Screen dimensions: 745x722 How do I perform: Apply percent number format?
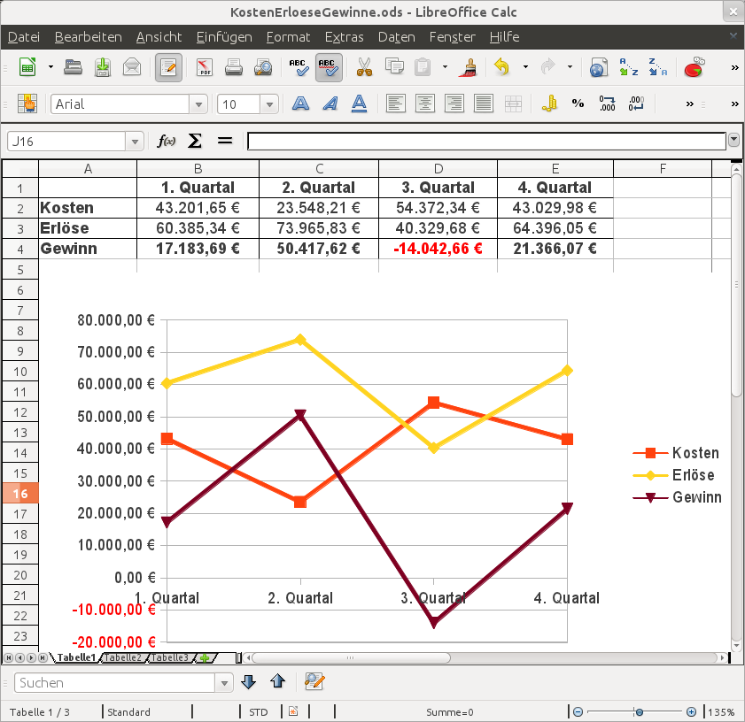pos(578,104)
